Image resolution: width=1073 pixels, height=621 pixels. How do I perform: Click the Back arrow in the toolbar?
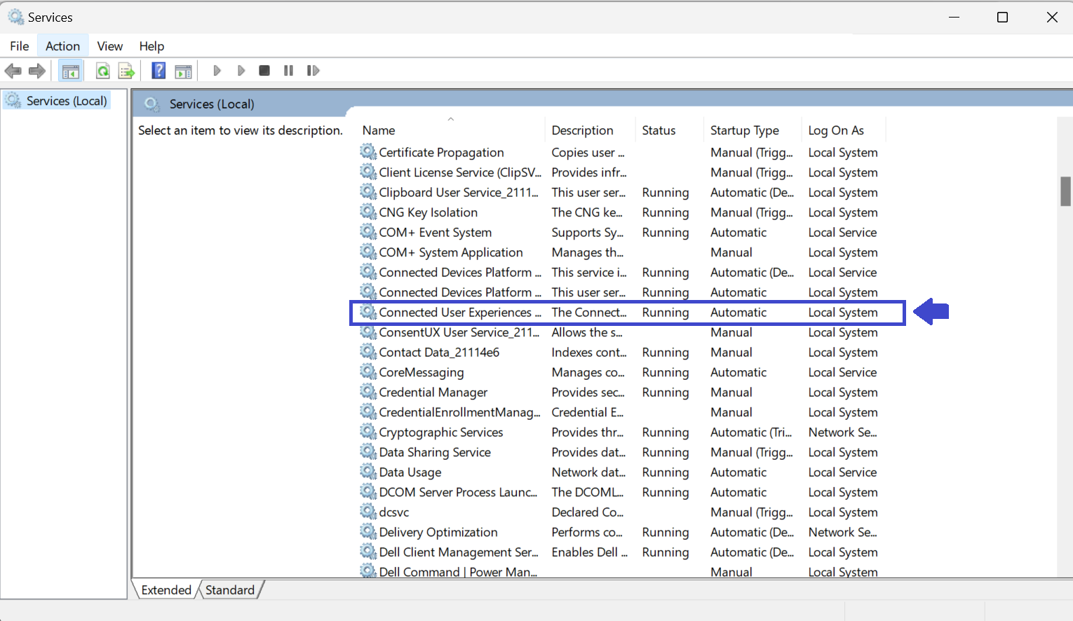pos(13,71)
